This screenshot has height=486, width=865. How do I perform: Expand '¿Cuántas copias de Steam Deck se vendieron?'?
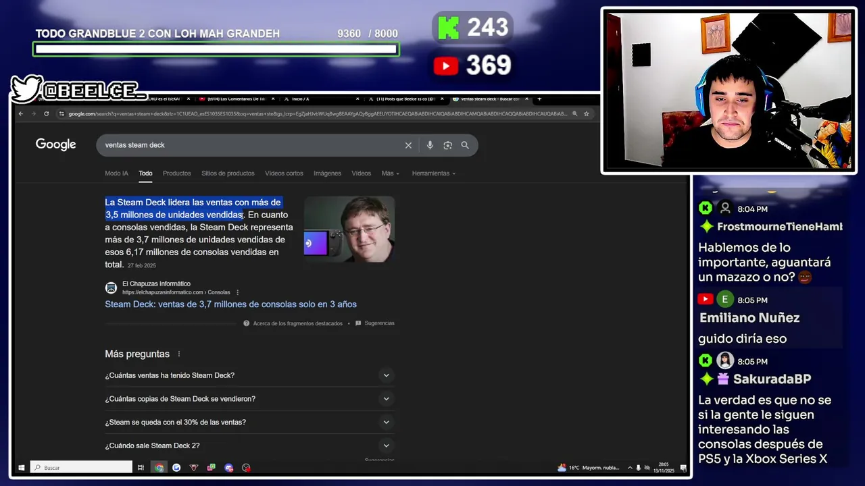[249, 399]
